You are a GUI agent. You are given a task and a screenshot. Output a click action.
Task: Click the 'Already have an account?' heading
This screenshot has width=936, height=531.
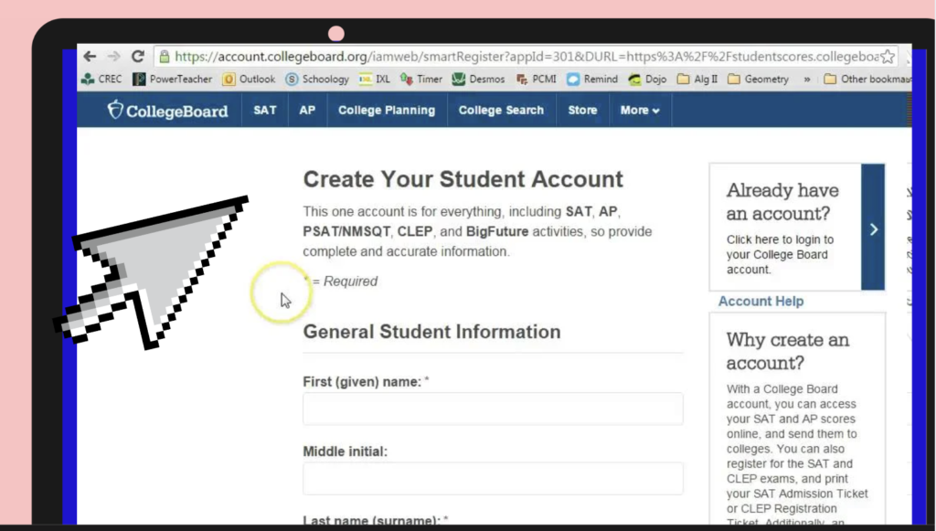(782, 202)
